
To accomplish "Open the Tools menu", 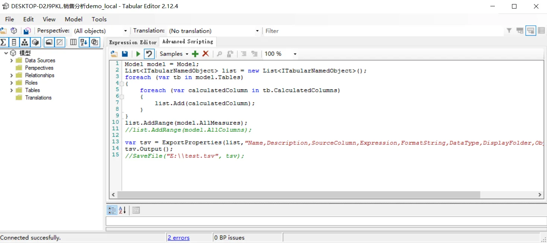I will [99, 19].
